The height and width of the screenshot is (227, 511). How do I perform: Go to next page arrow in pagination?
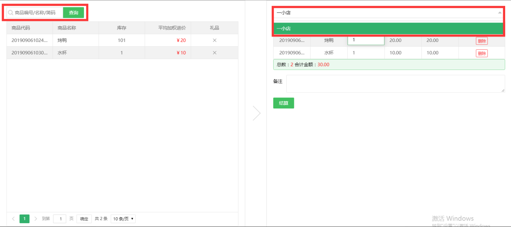[36, 219]
